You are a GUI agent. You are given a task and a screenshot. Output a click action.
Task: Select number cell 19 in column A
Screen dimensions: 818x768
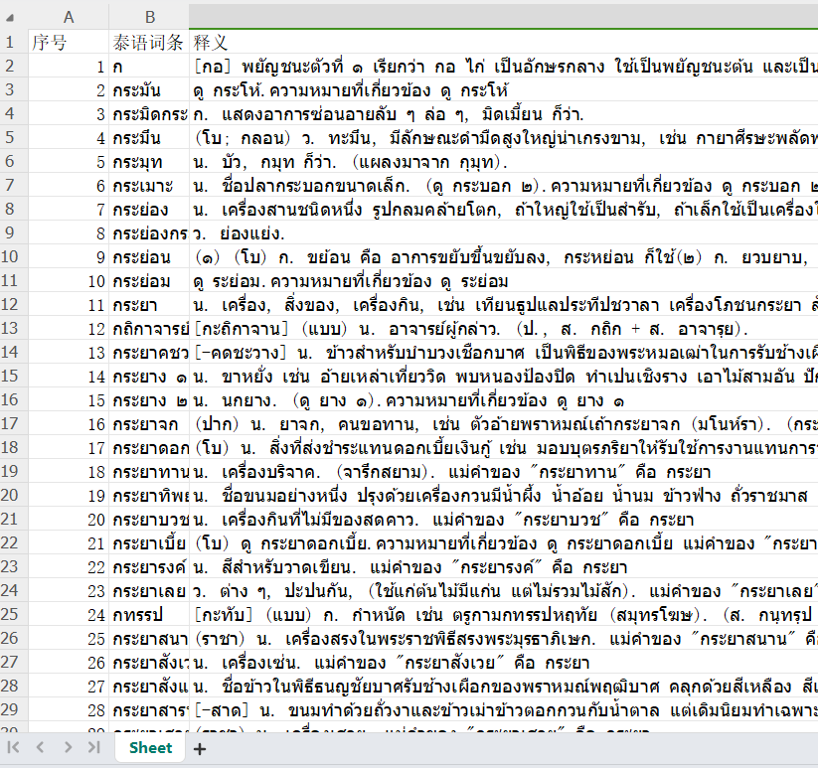click(69, 496)
